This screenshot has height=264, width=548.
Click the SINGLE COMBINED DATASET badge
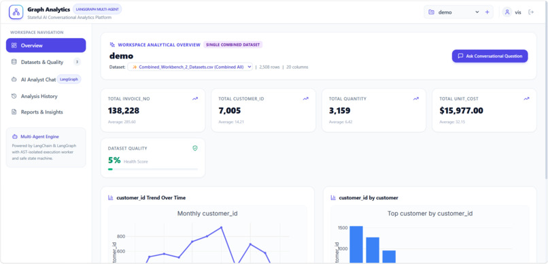pyautogui.click(x=233, y=45)
